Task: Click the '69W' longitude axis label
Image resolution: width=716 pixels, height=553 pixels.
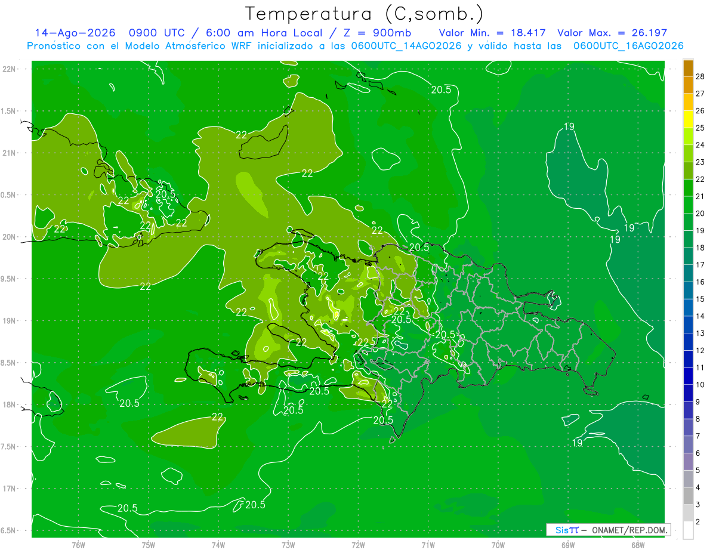Action: coord(568,545)
